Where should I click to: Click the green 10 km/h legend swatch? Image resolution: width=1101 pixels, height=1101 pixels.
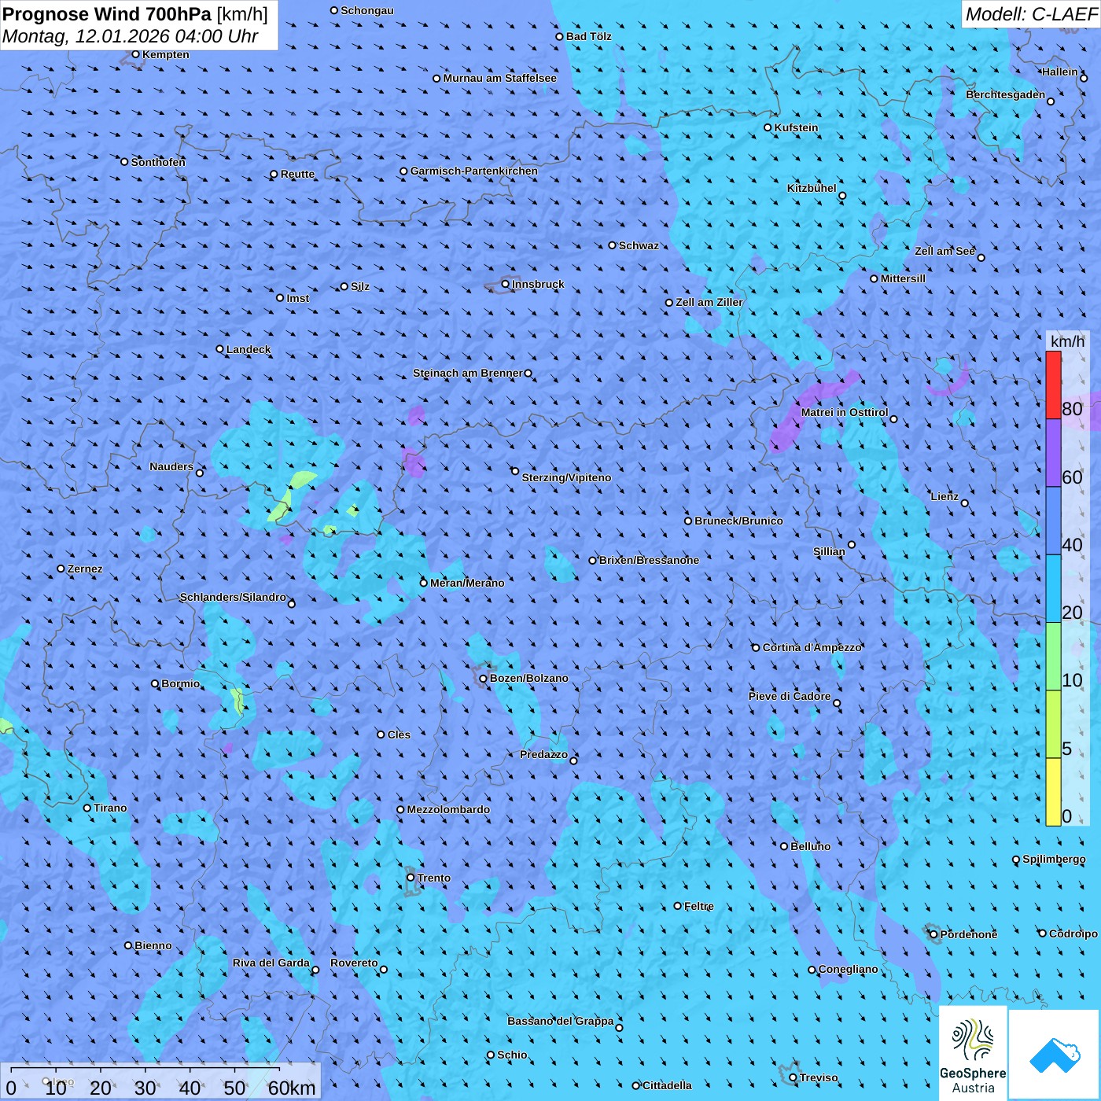(x=1053, y=656)
